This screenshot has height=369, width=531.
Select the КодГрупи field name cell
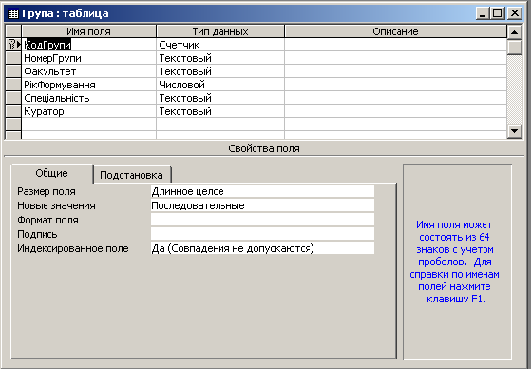(x=88, y=45)
